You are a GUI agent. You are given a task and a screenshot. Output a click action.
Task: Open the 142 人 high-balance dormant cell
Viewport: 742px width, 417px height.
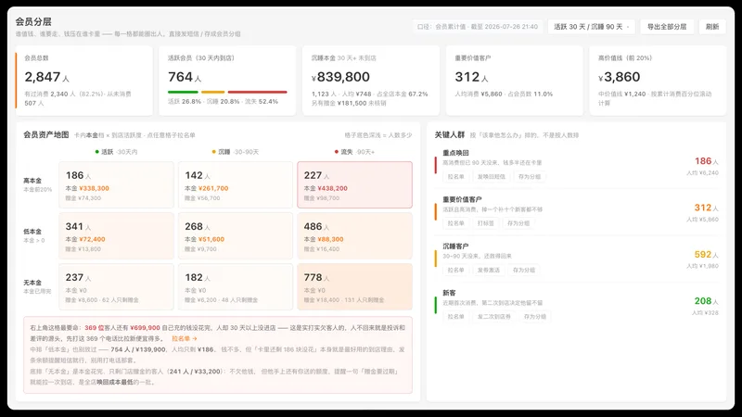coord(236,184)
